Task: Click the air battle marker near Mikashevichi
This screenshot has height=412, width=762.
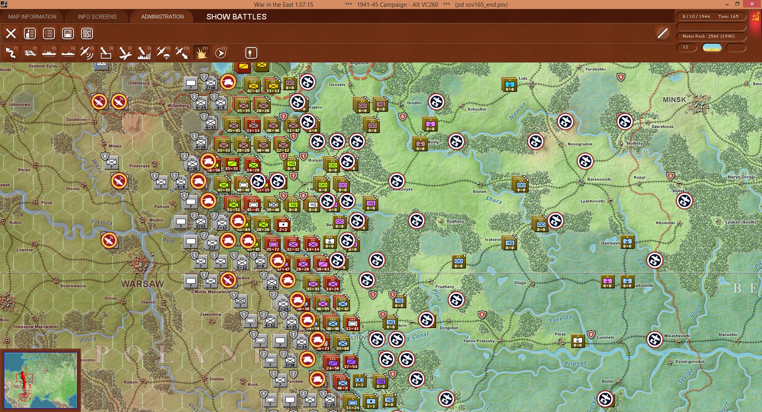Action: pyautogui.click(x=655, y=340)
